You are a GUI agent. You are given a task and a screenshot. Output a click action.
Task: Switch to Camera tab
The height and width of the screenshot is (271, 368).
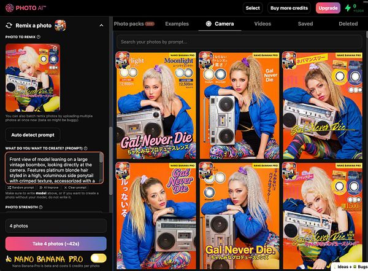[x=220, y=24]
